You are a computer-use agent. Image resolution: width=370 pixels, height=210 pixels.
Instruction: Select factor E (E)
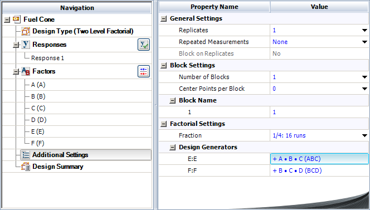click(37, 131)
